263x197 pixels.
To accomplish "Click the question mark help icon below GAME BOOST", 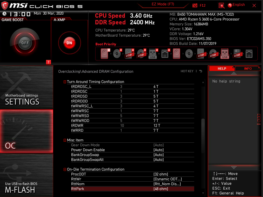I will 48,62.
